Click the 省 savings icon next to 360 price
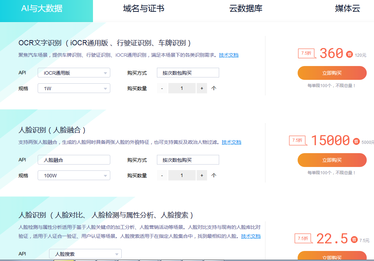 (349, 54)
